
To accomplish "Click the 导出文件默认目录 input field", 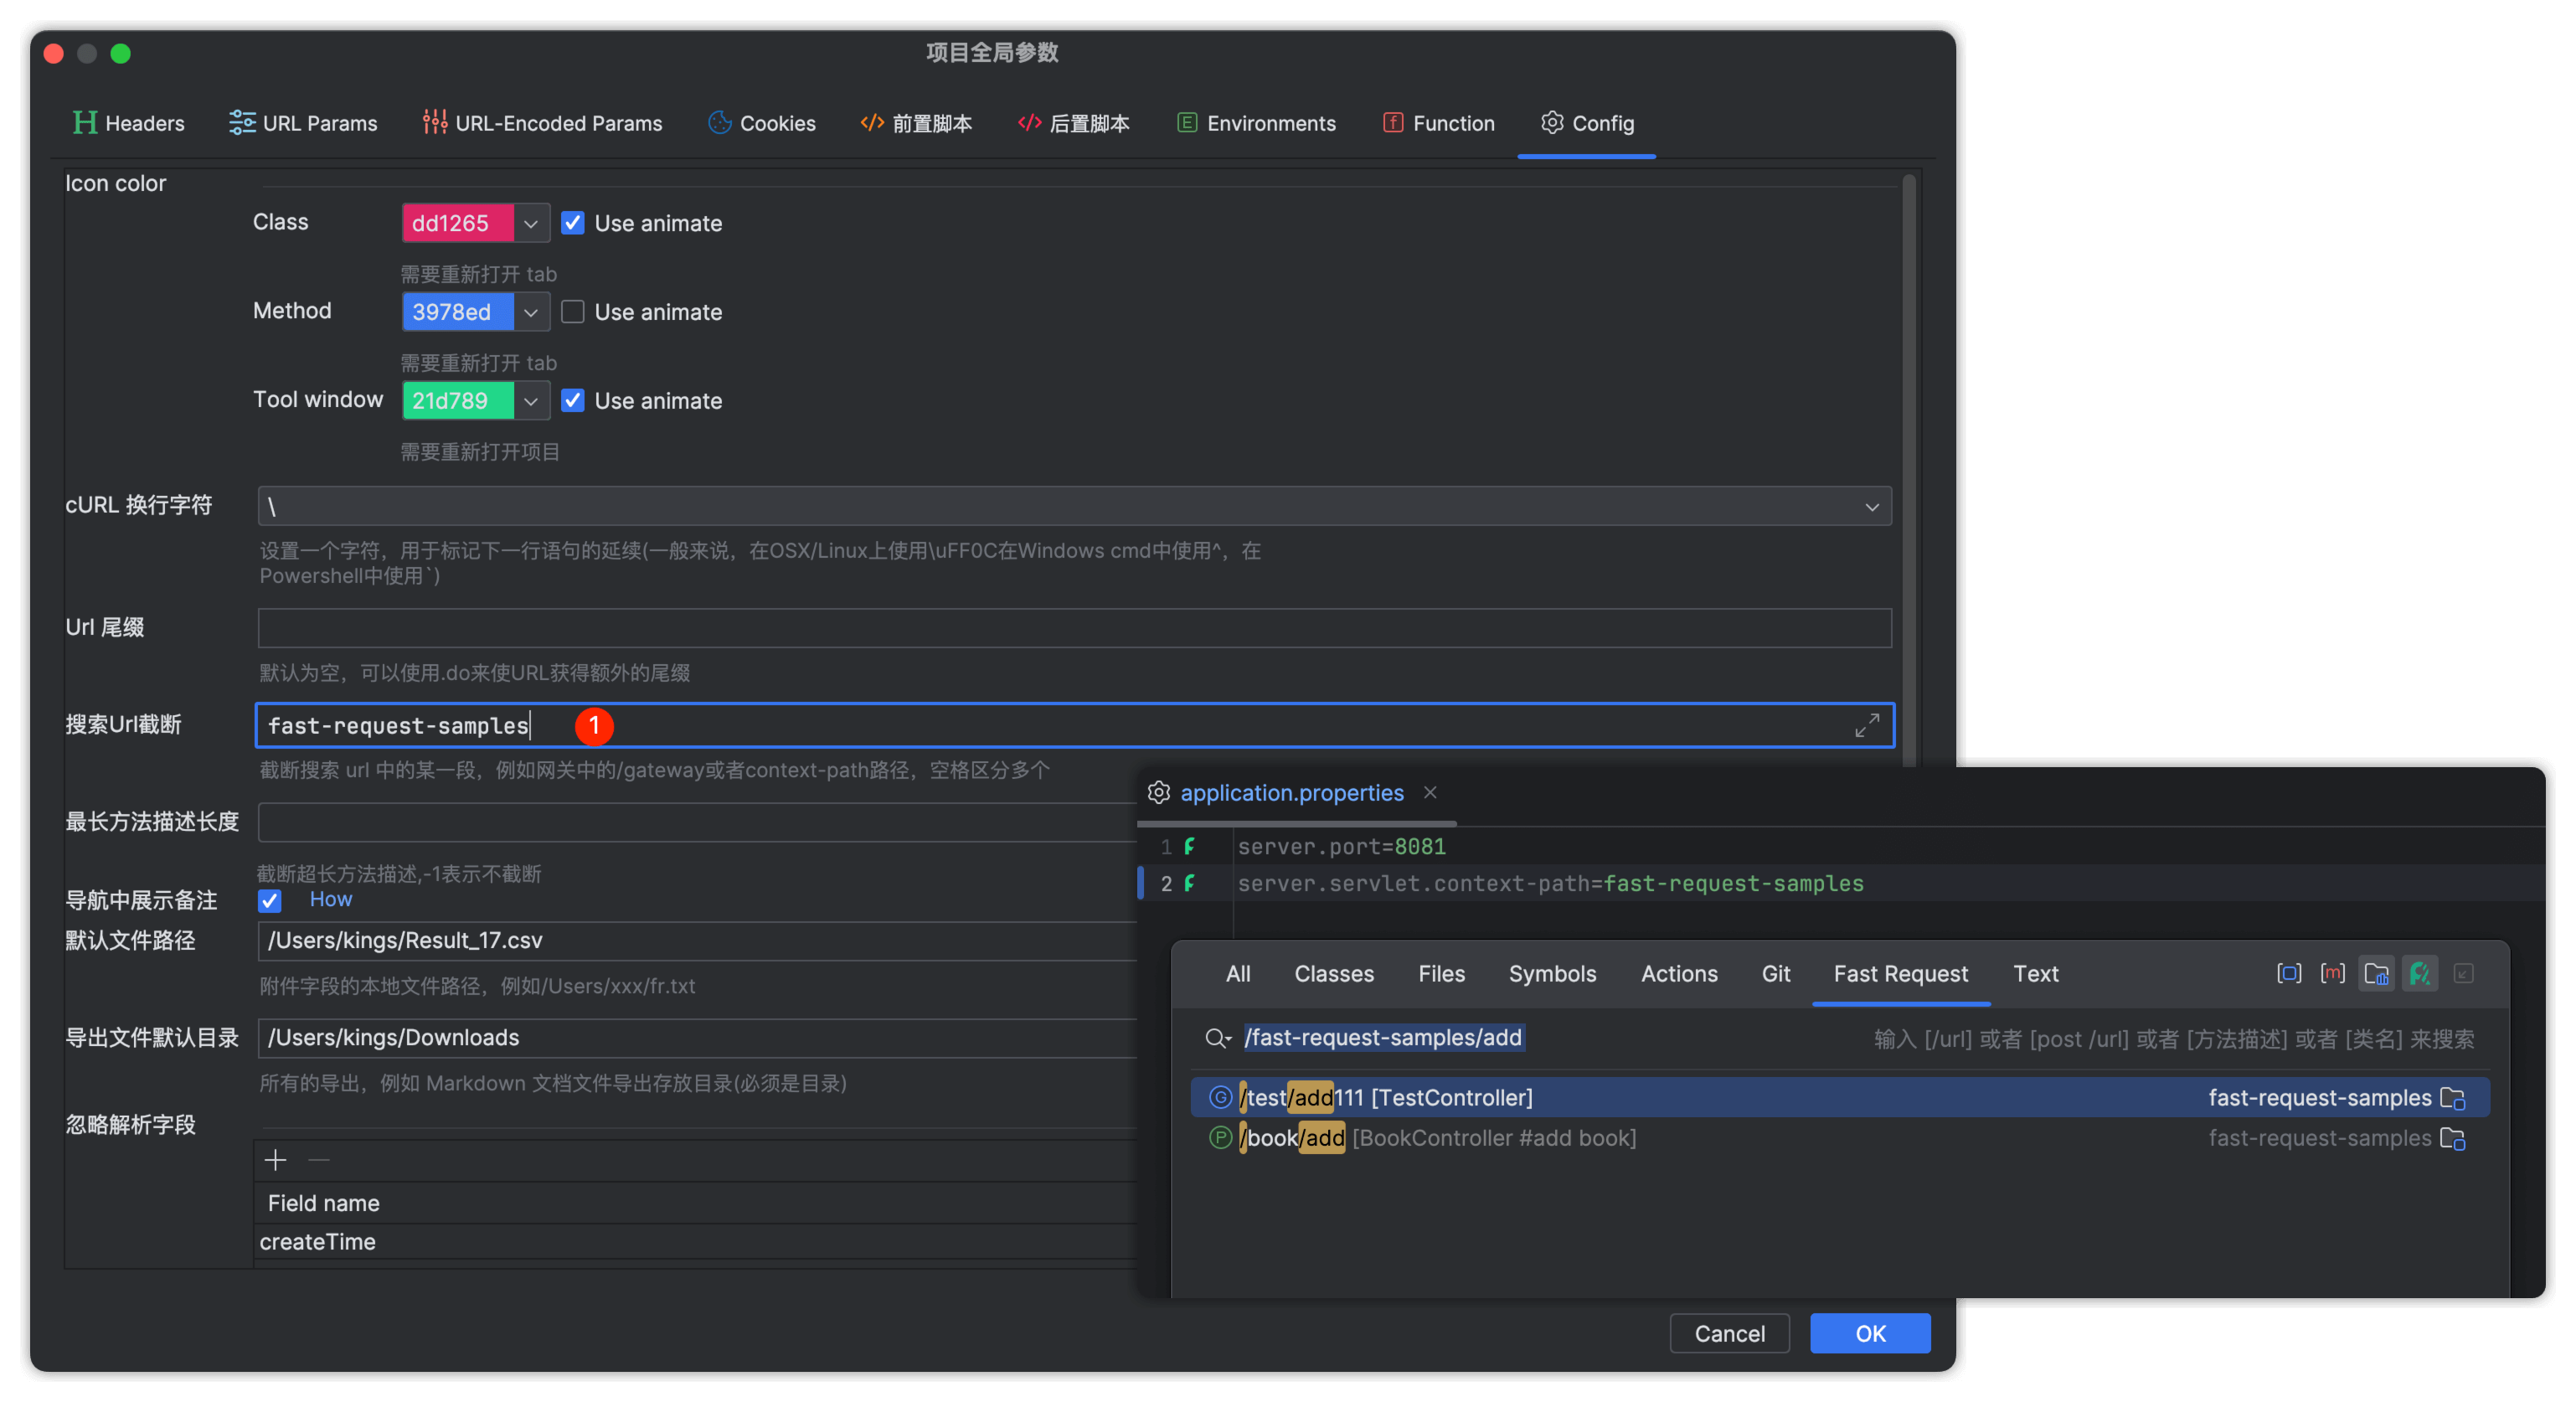I will 697,1038.
